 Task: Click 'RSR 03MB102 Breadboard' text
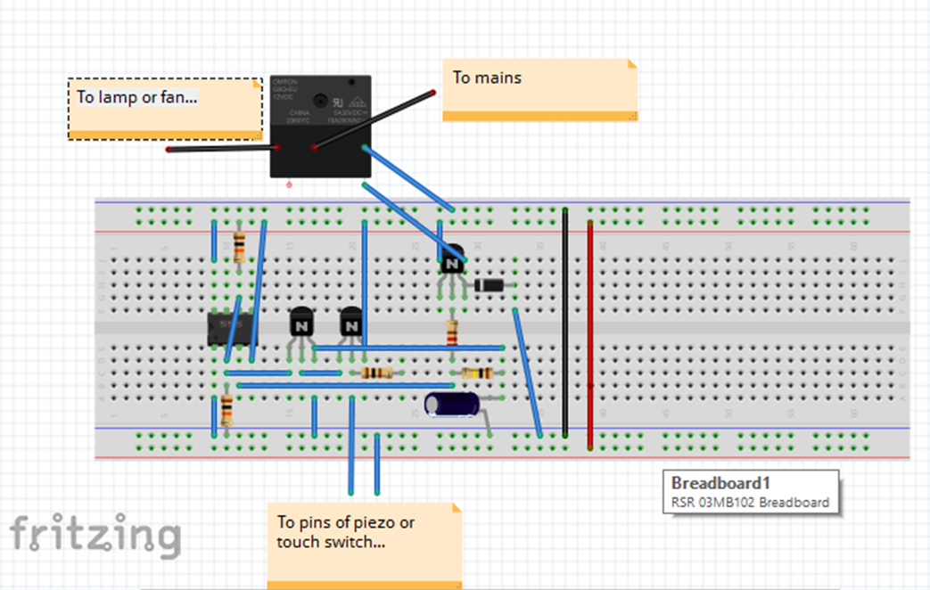pos(750,503)
